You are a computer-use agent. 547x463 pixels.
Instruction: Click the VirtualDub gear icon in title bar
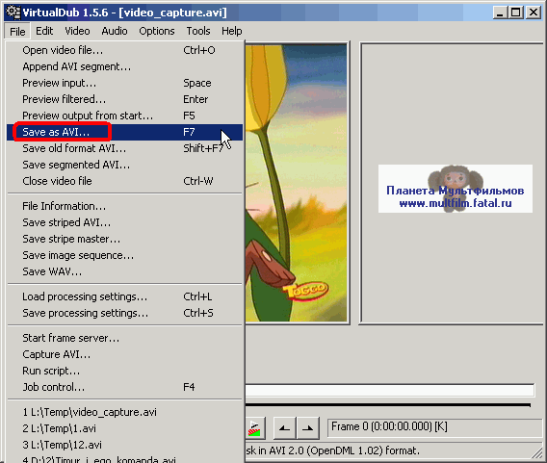[x=13, y=13]
